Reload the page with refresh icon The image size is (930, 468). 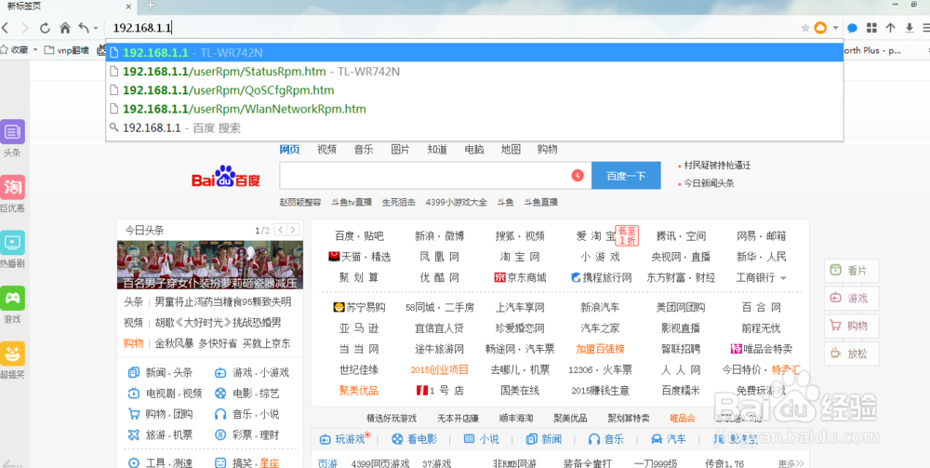[45, 28]
